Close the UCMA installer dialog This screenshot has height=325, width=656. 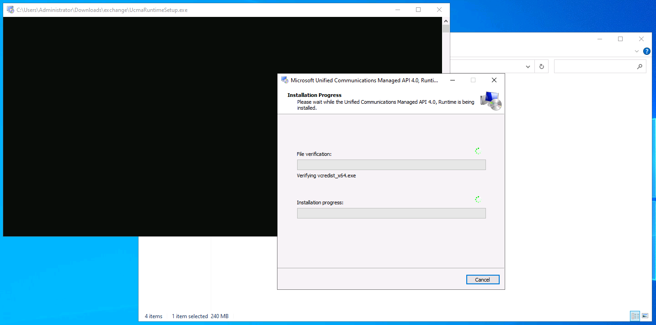pyautogui.click(x=494, y=80)
